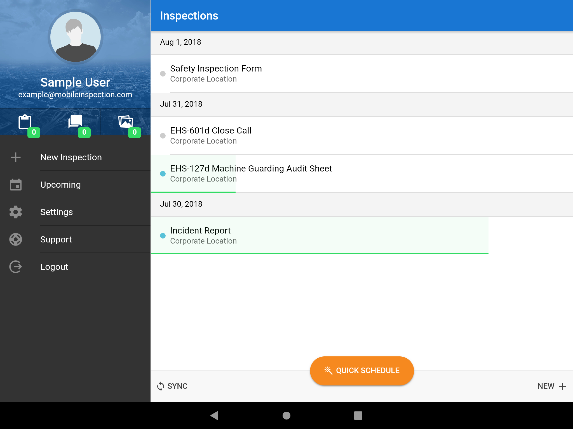Open the Settings menu item
Viewport: 573px width, 429px height.
point(75,212)
